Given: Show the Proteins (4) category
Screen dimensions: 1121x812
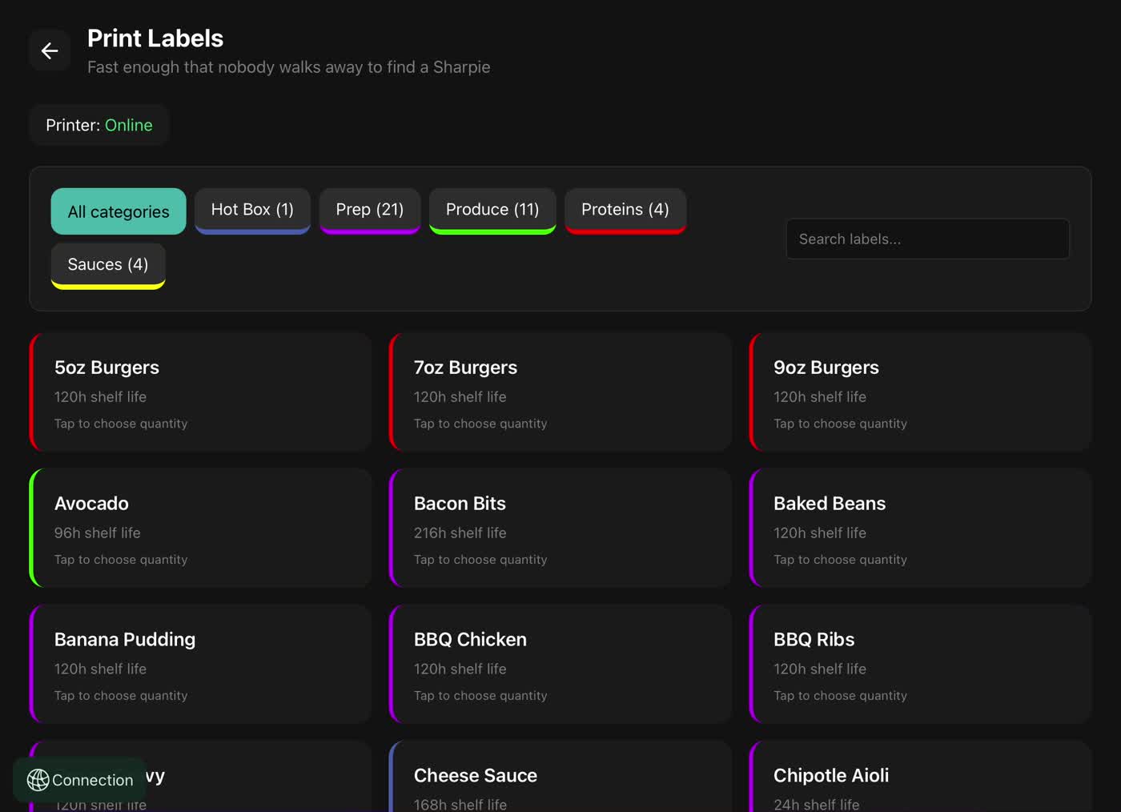Looking at the screenshot, I should click(x=625, y=211).
